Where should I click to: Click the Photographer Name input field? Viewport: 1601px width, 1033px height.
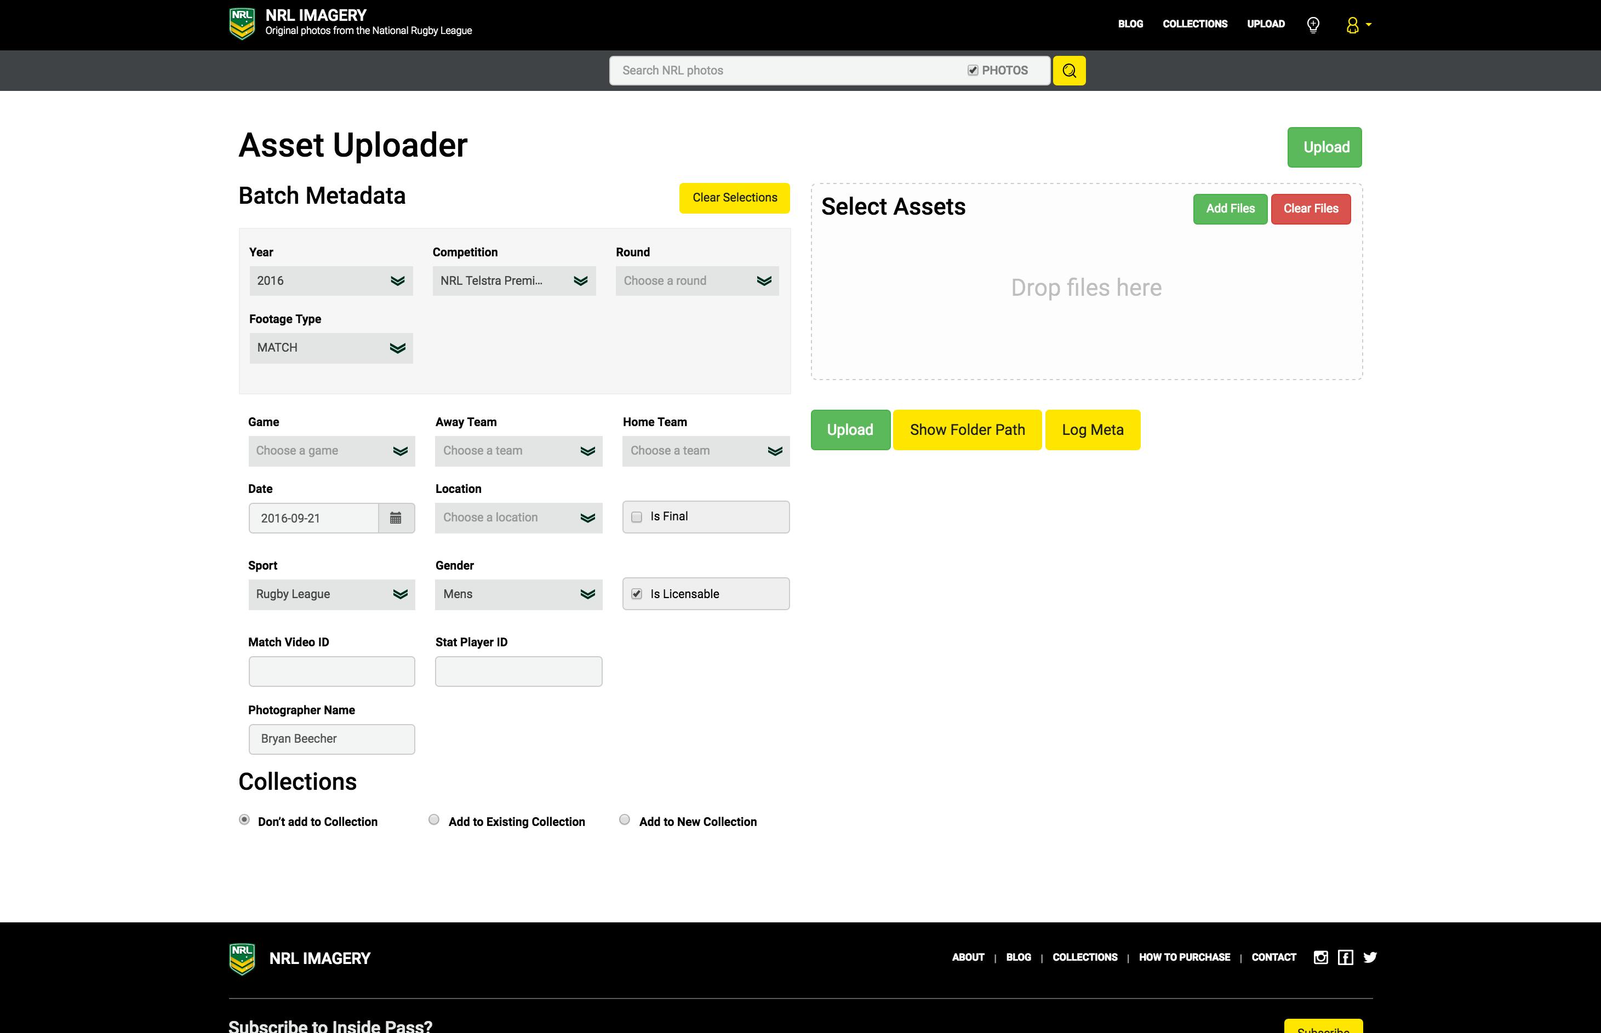tap(331, 738)
